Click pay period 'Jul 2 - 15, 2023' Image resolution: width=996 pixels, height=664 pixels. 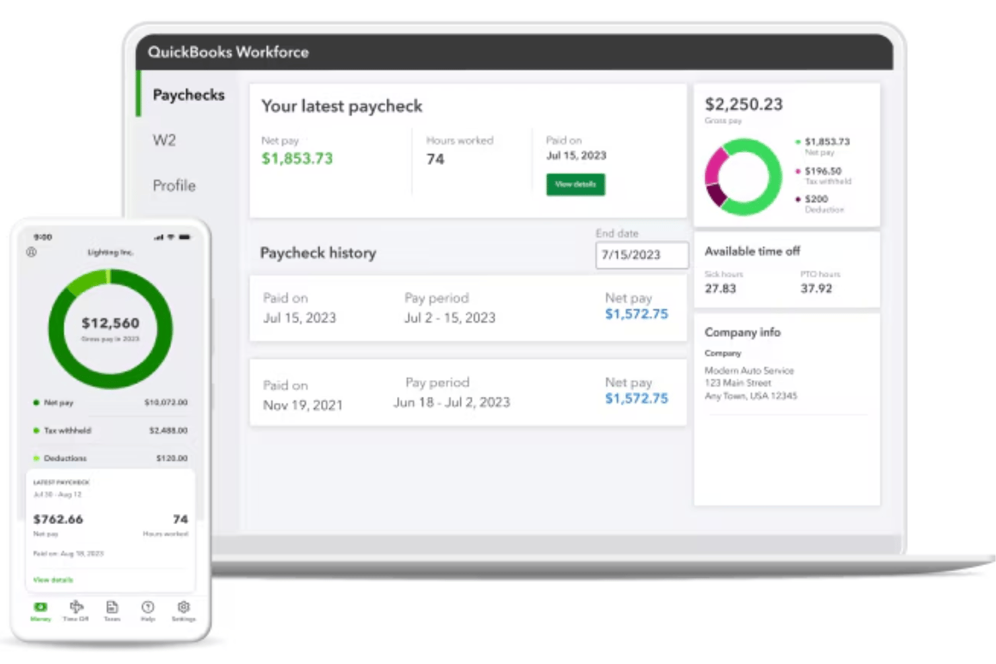(450, 318)
